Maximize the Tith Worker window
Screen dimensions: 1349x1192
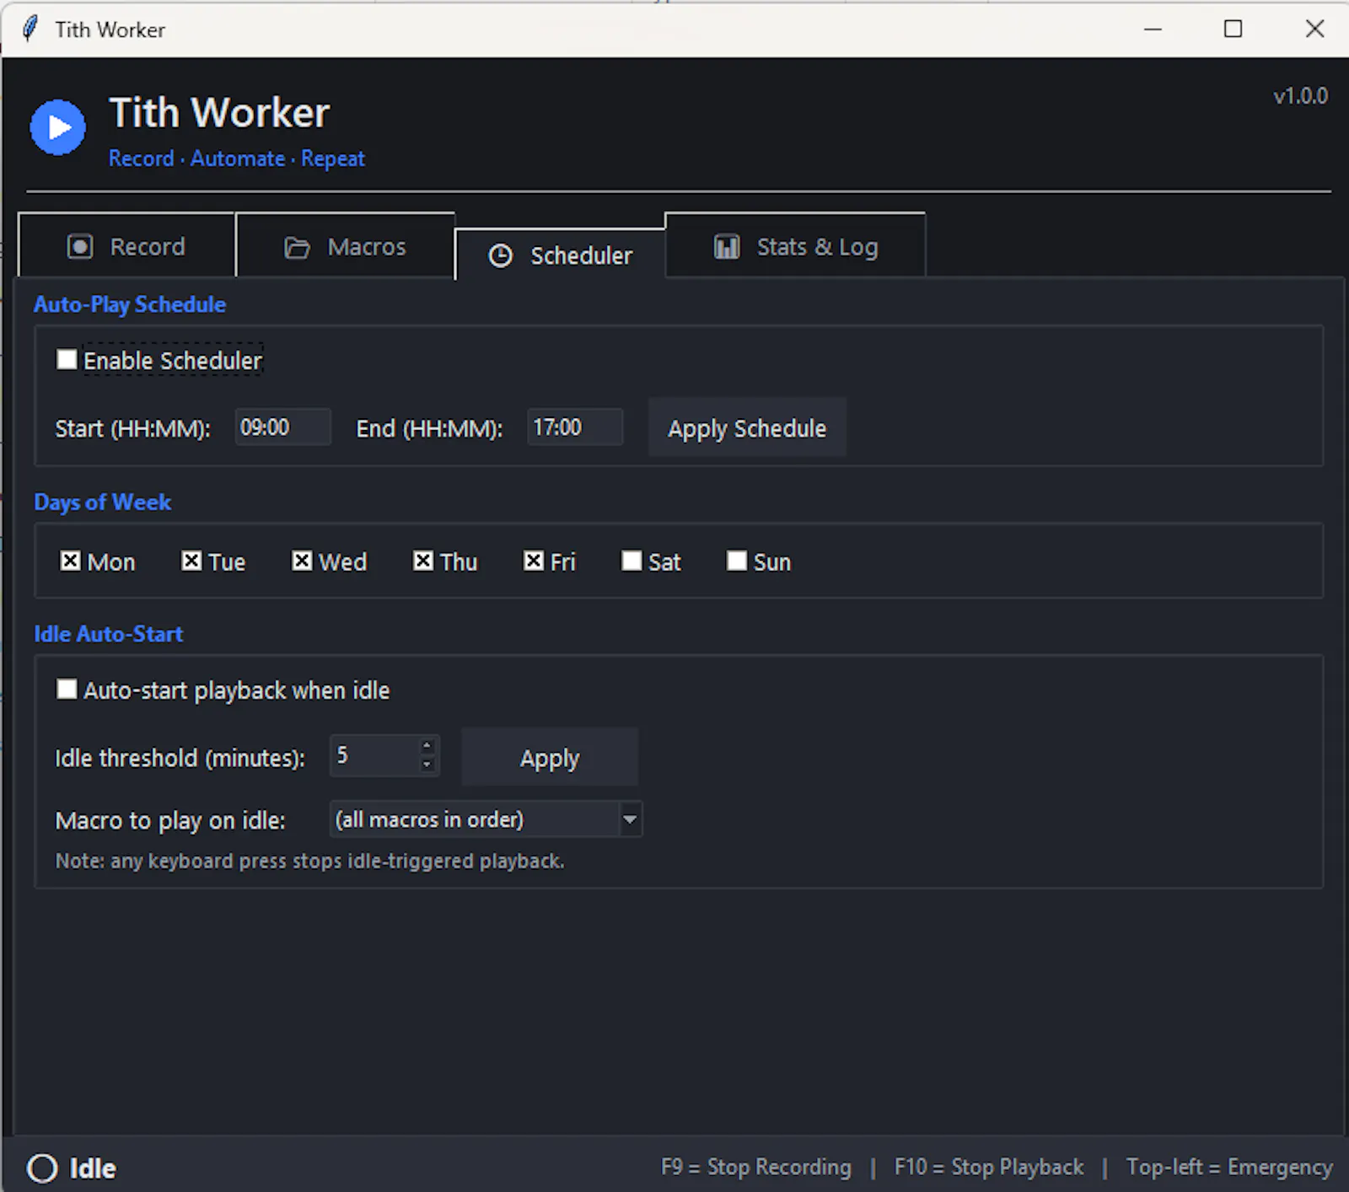click(1233, 29)
